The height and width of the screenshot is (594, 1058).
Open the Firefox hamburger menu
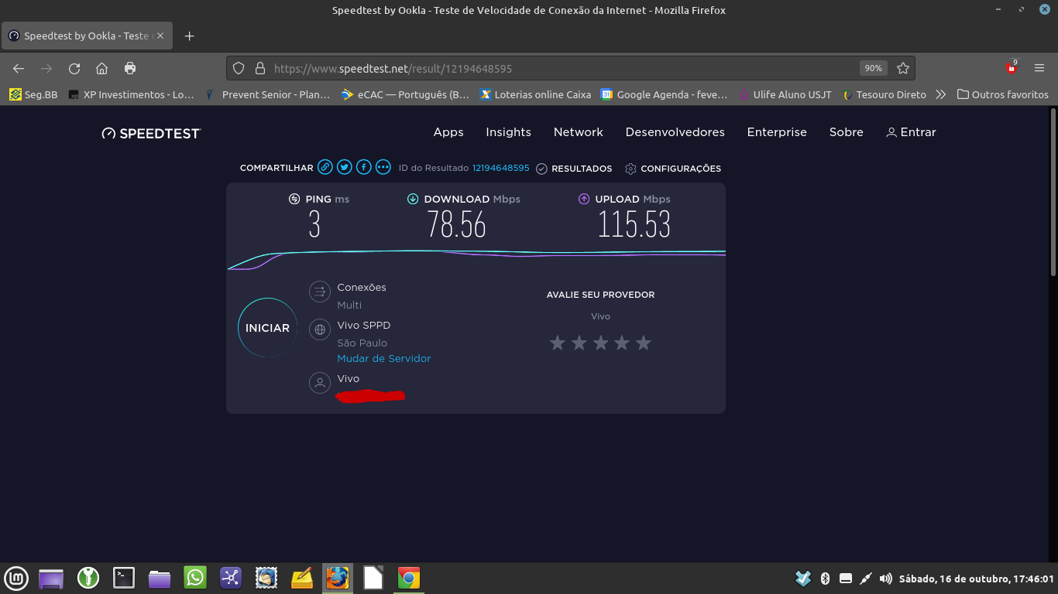click(x=1039, y=68)
